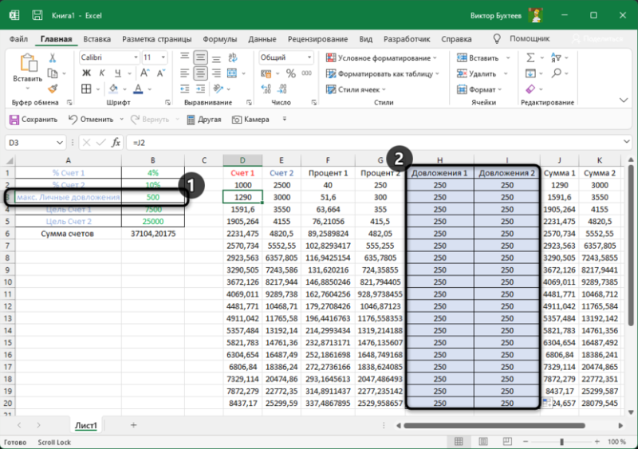This screenshot has height=449, width=638.
Task: Click the Удалить cells button
Action: point(476,73)
